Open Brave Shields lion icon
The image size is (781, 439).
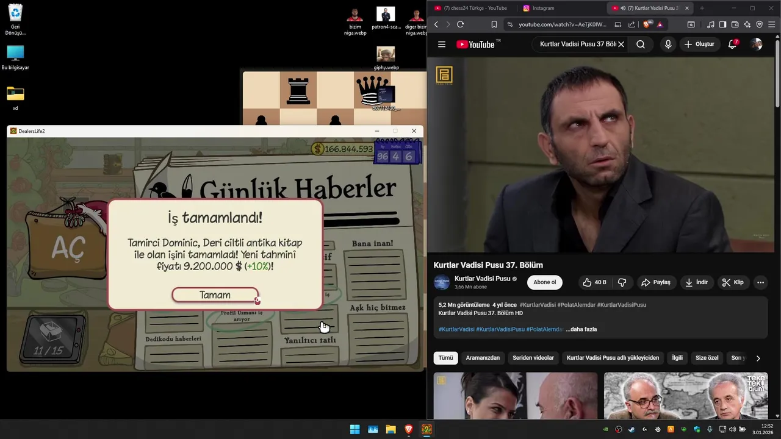pos(647,24)
